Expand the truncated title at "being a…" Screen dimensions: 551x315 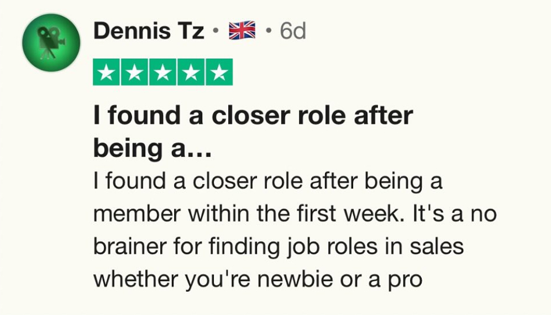click(152, 148)
